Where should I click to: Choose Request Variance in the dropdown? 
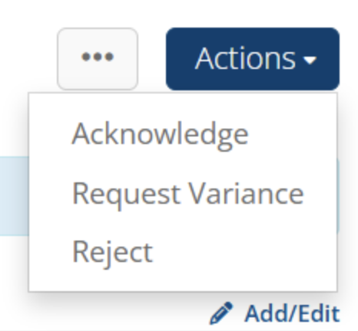coord(183,194)
